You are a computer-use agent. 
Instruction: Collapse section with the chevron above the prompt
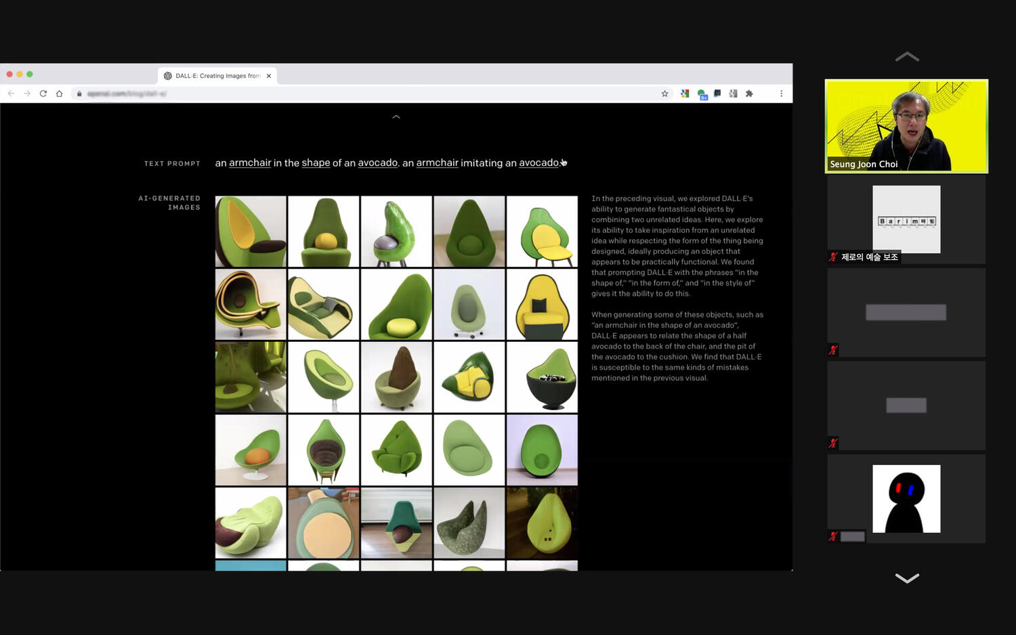[x=396, y=117]
